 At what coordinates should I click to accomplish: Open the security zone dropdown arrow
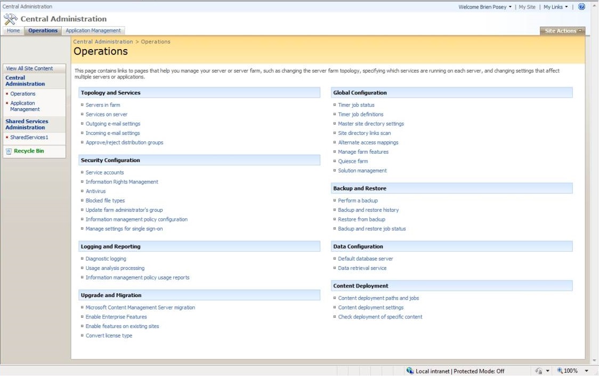[x=547, y=370]
